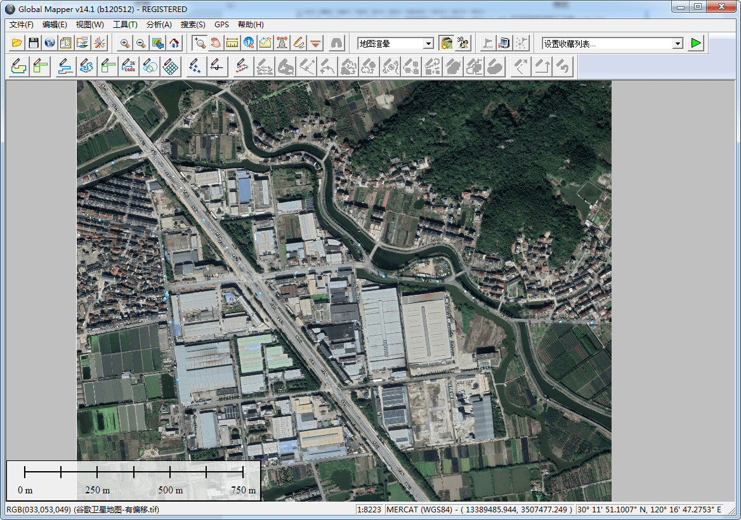
Task: Click the create rectangular line pencil icon
Action: point(108,67)
